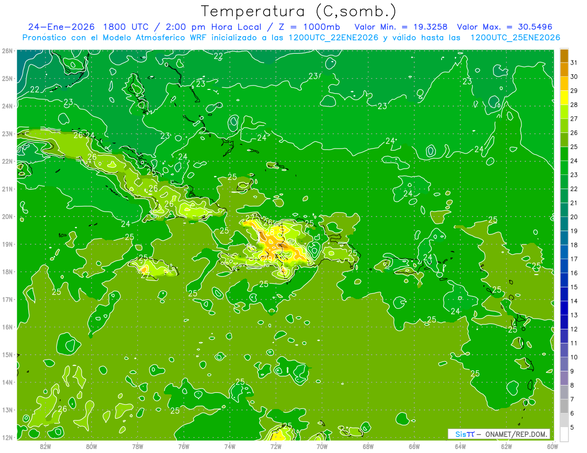Click the 'Valor Max. = 30.5496' value

coord(505,27)
